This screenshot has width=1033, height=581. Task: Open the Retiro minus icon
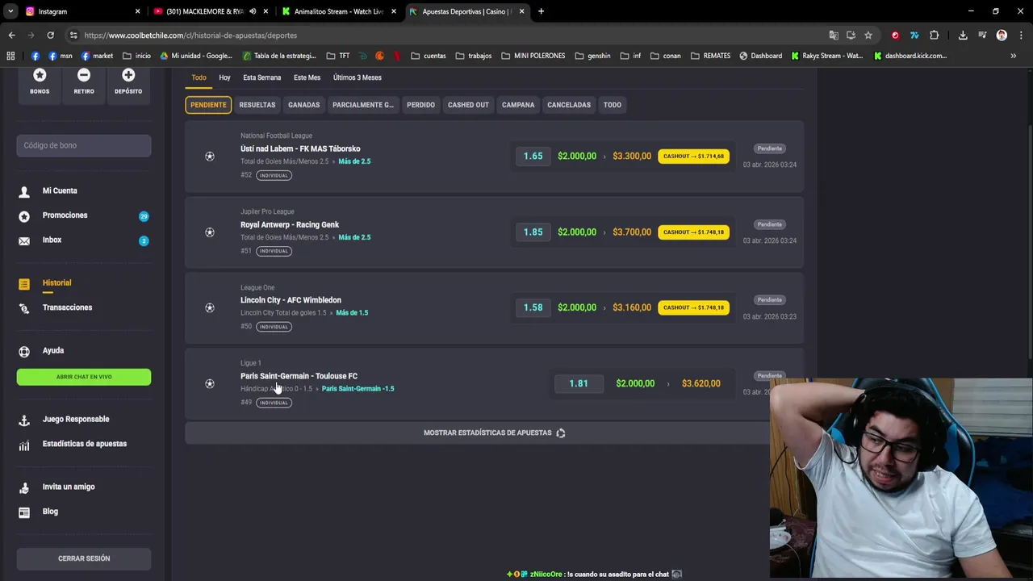[x=84, y=75]
